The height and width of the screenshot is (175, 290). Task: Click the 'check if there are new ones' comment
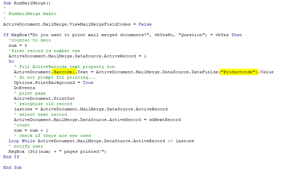52,136
